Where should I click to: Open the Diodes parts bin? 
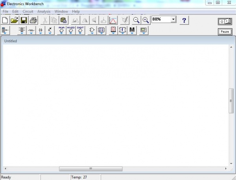coord(41,30)
